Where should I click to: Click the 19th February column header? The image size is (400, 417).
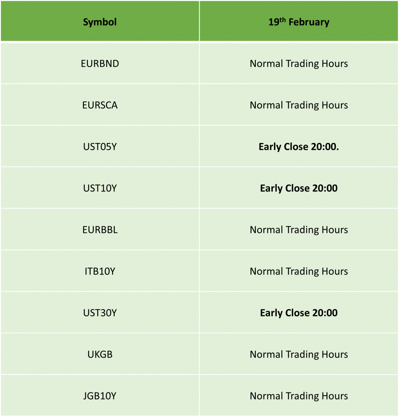(x=299, y=21)
